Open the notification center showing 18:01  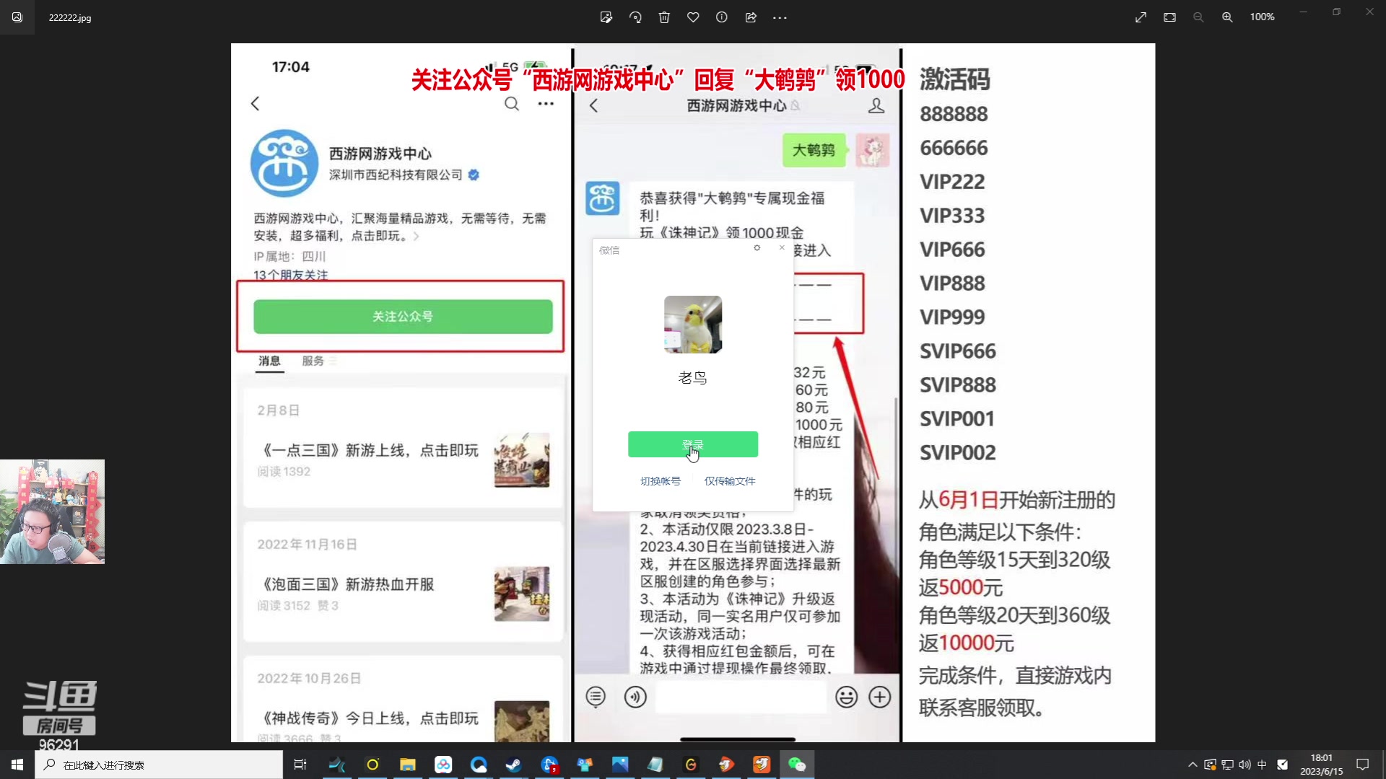point(1321,765)
